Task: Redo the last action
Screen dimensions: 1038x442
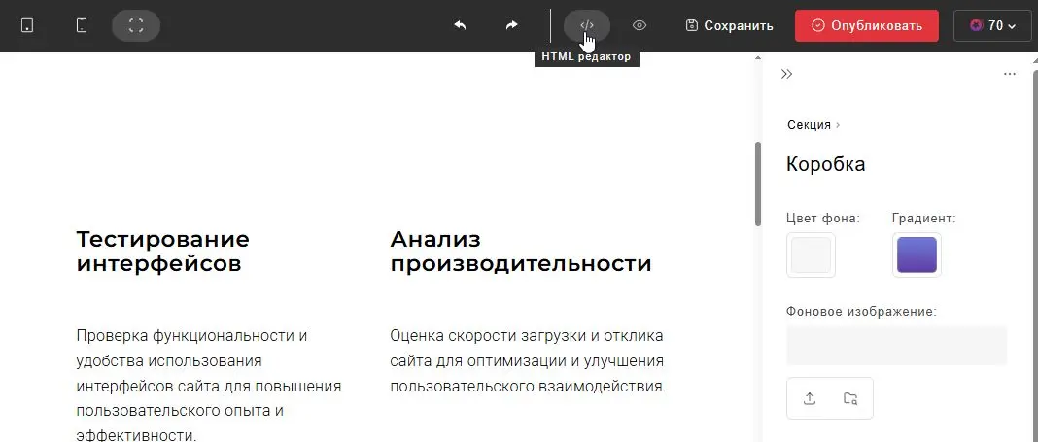Action: 512,26
